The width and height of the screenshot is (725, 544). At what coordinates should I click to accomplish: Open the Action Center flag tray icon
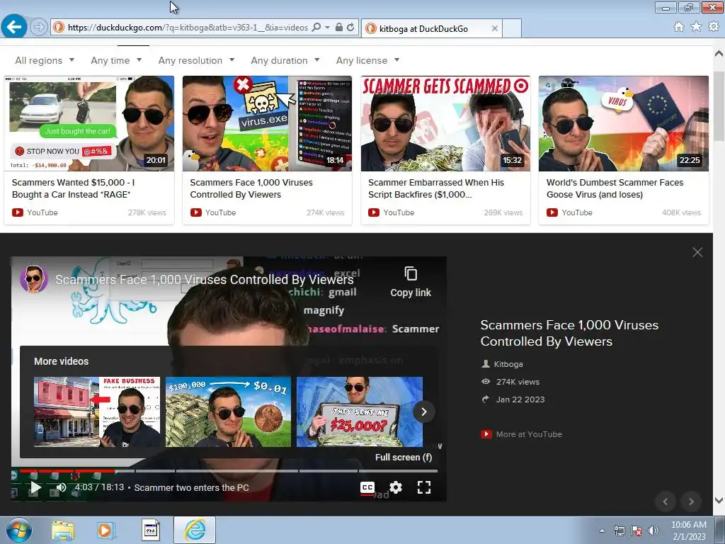[x=636, y=531]
